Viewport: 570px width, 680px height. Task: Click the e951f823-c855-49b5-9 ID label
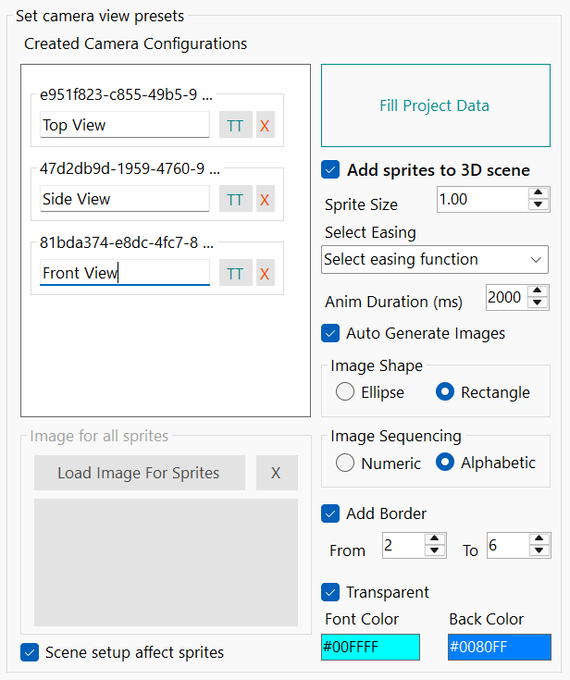click(126, 94)
